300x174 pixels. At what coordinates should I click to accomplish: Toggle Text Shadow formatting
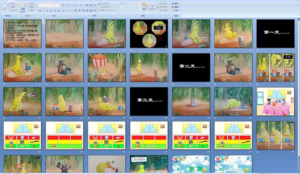click(55, 11)
